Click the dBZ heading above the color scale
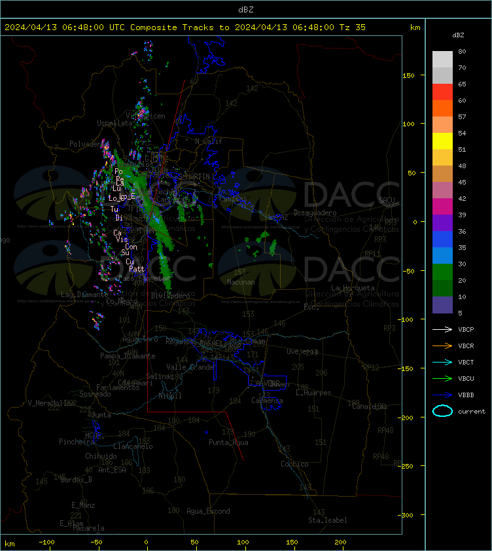The height and width of the screenshot is (551, 492). (458, 35)
